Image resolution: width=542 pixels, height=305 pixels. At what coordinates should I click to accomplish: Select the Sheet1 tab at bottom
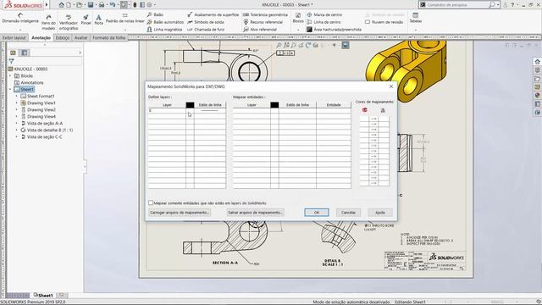click(43, 296)
